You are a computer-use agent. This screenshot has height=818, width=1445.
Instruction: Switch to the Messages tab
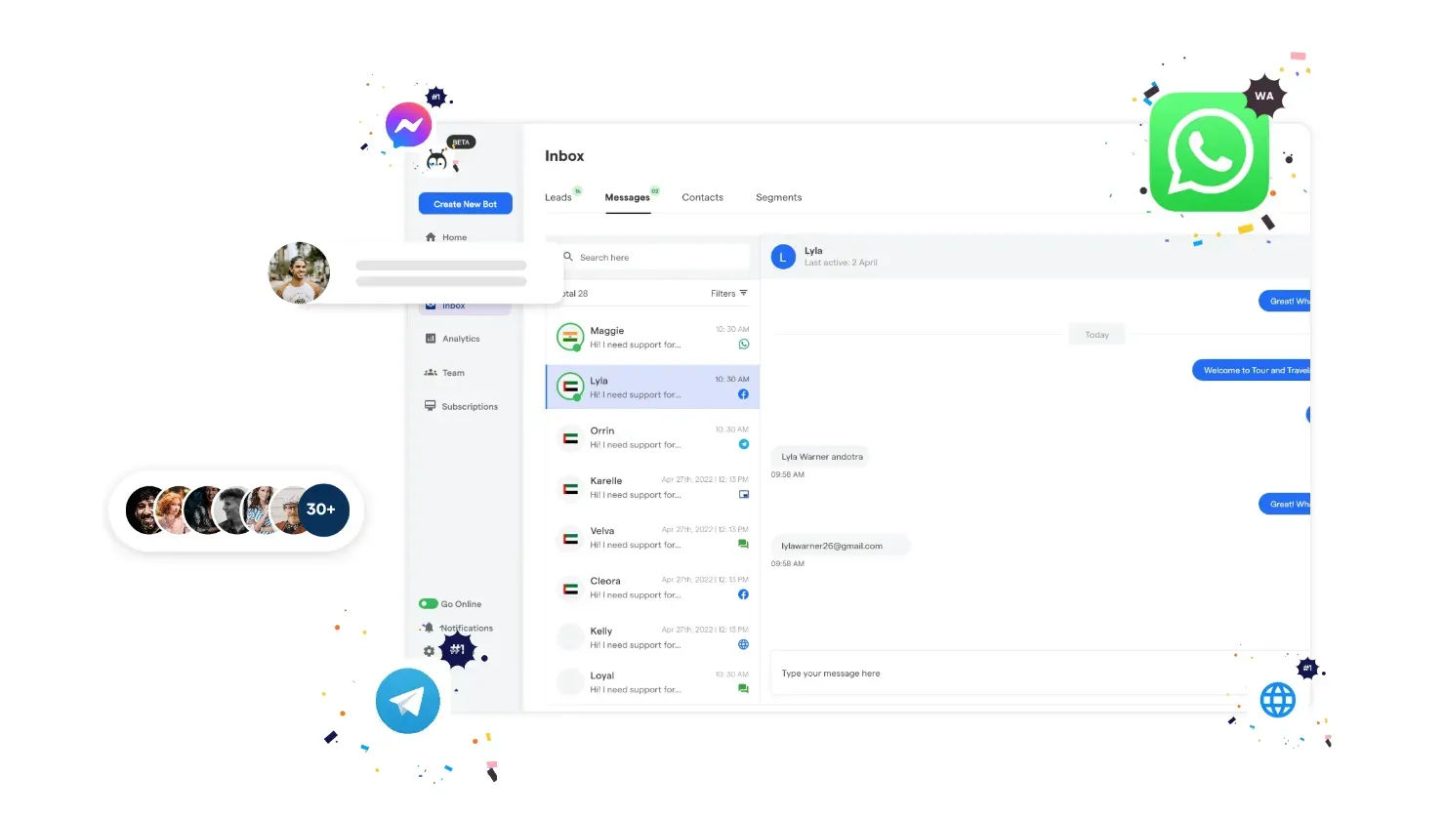point(627,197)
